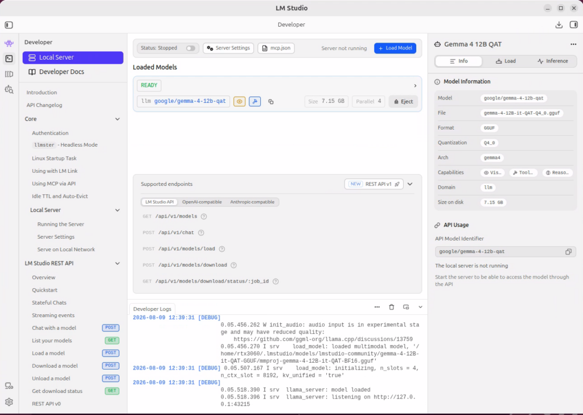
Task: Open Idle TTL and Auto-Evict page
Action: pyautogui.click(x=60, y=196)
